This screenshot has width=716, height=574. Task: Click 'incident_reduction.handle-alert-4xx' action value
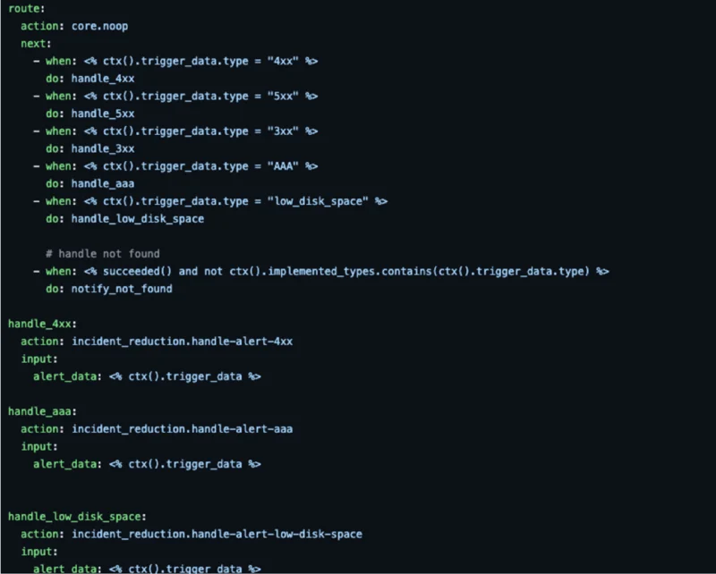(x=182, y=342)
